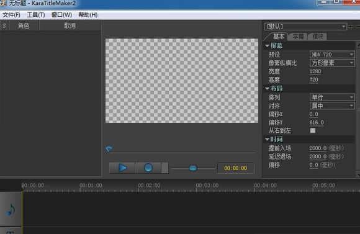This screenshot has width=360, height=234.
Task: Collapse the 布局 section
Action: 267,88
